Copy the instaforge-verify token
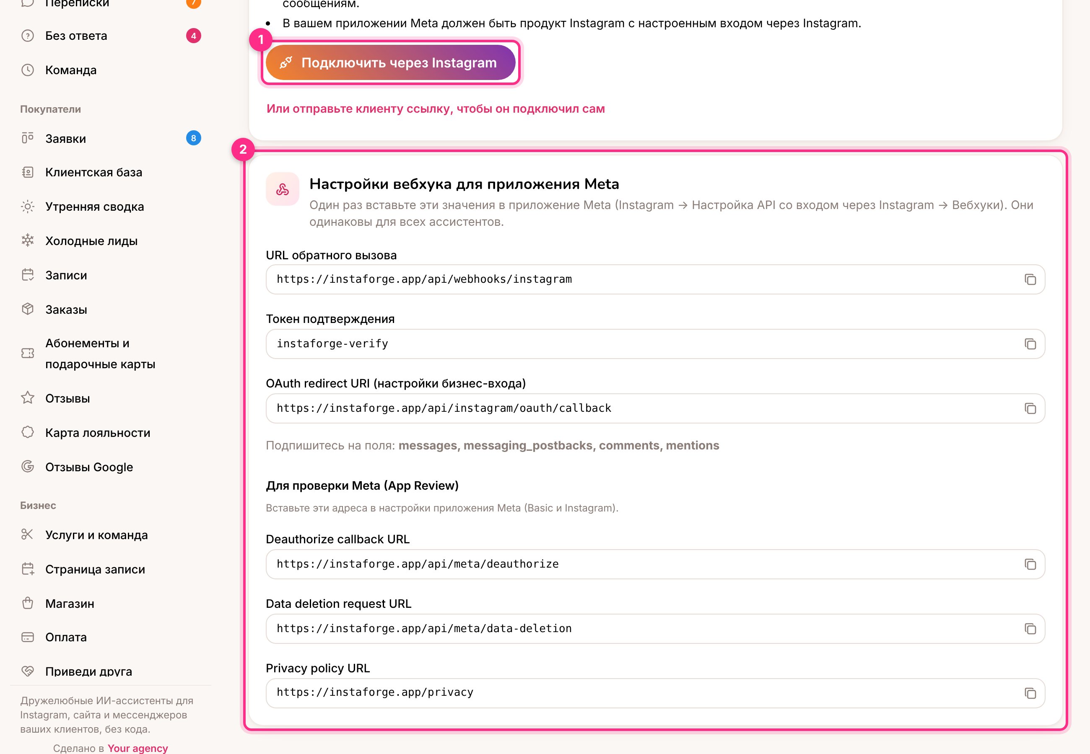 1030,344
